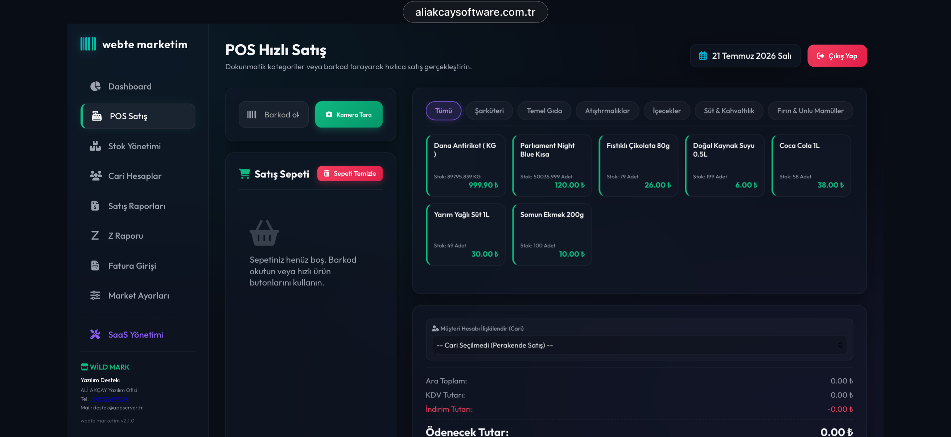Click the support phone number link

[109, 399]
